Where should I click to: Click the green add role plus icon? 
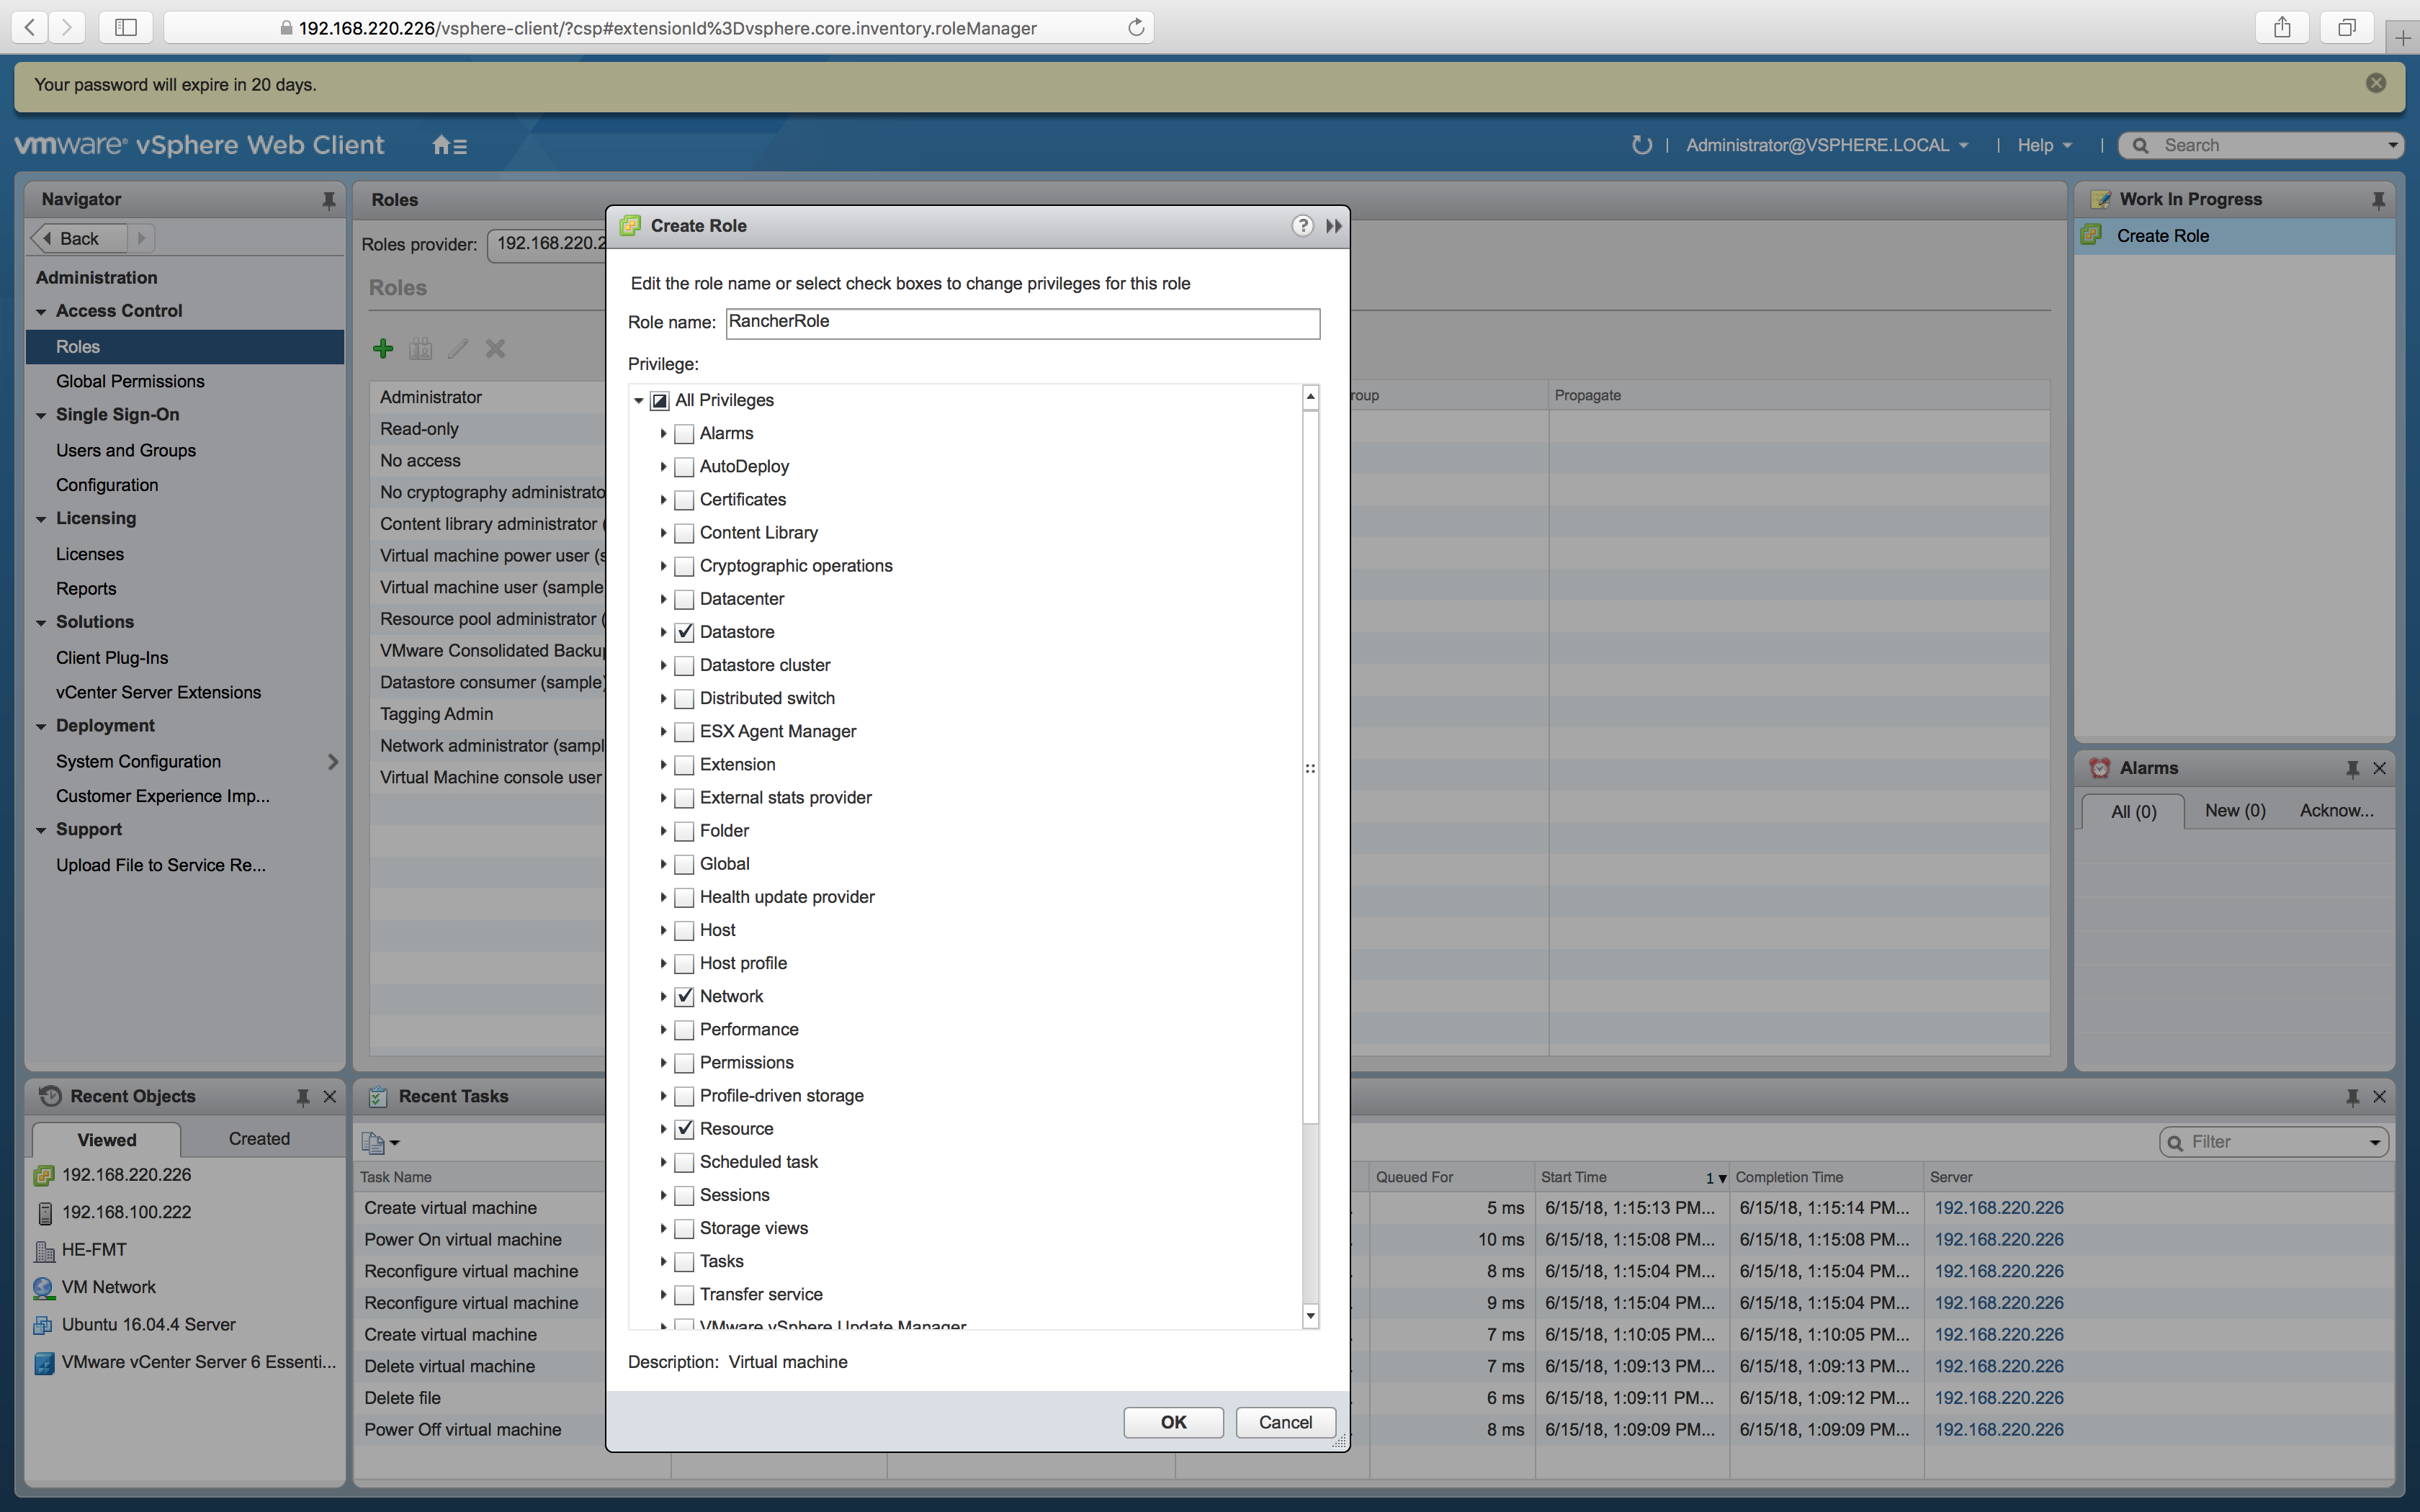pos(383,348)
